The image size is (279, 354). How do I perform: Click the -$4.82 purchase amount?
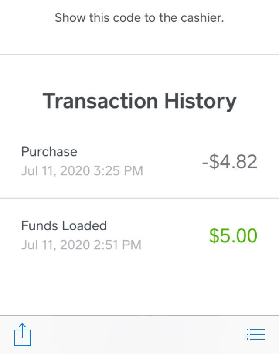[230, 162]
